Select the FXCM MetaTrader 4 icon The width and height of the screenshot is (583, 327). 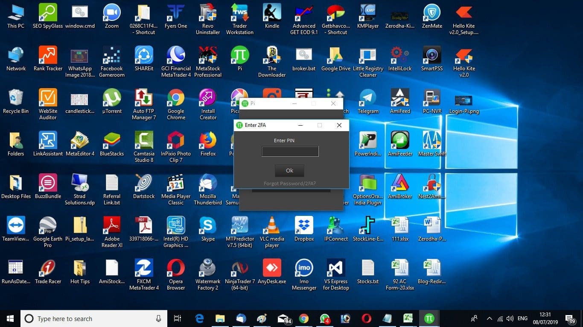(x=144, y=275)
